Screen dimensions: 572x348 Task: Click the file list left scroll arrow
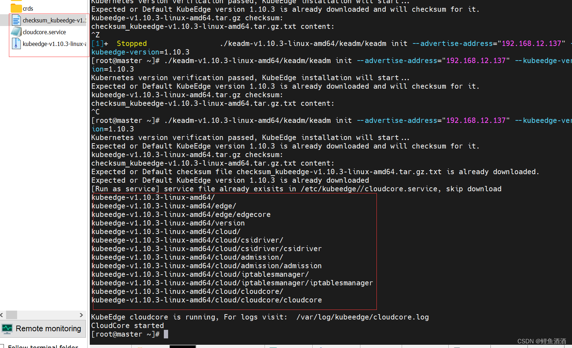pyautogui.click(x=2, y=315)
